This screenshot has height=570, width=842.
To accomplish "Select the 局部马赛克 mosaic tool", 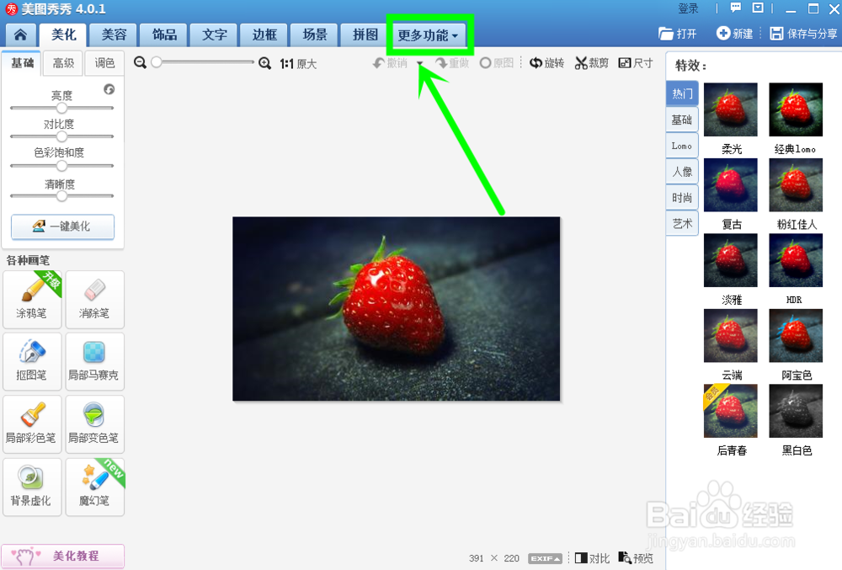I will pos(94,361).
